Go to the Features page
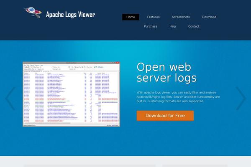Viewport: 251px width, 167px height. pos(153,17)
